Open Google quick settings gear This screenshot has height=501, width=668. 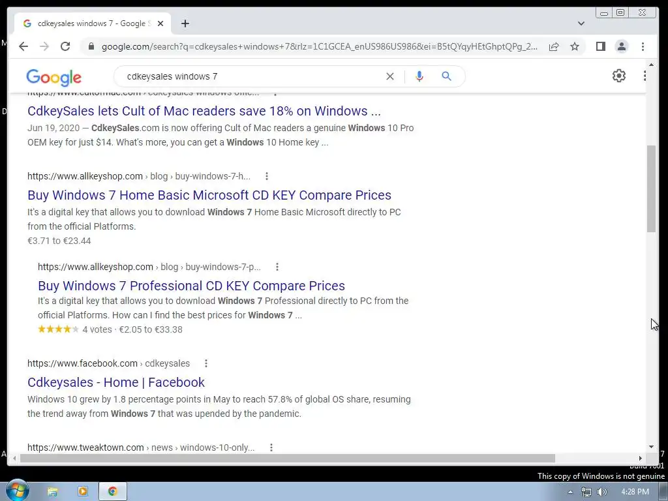point(618,76)
